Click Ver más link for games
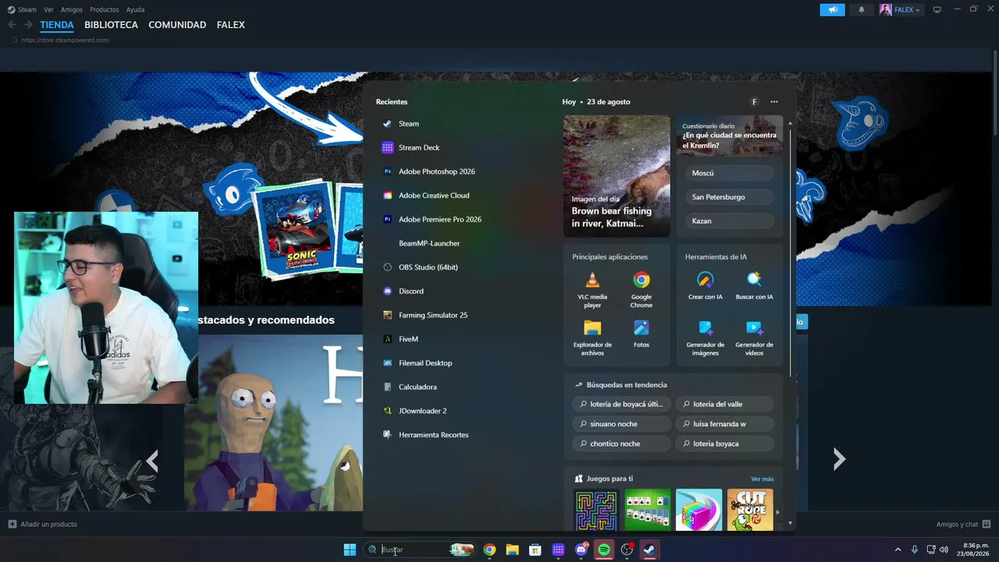Screen dimensions: 999x562 (763, 478)
